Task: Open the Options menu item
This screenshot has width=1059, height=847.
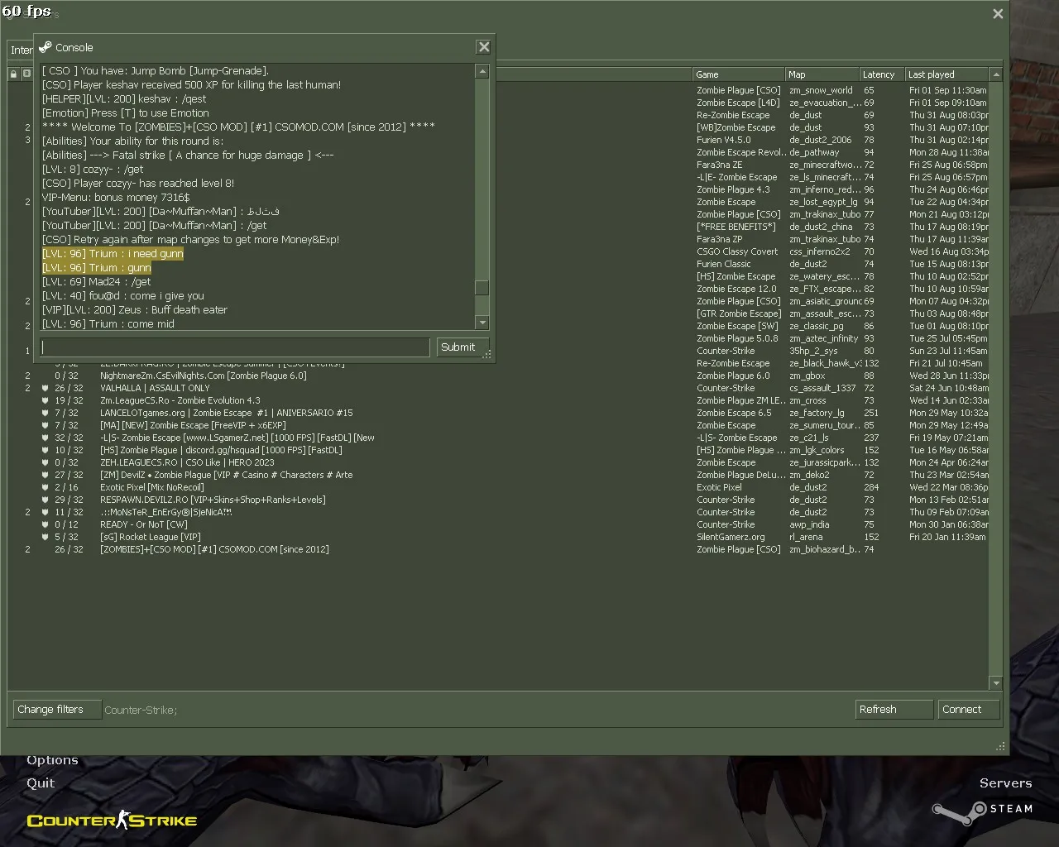Action: [52, 760]
